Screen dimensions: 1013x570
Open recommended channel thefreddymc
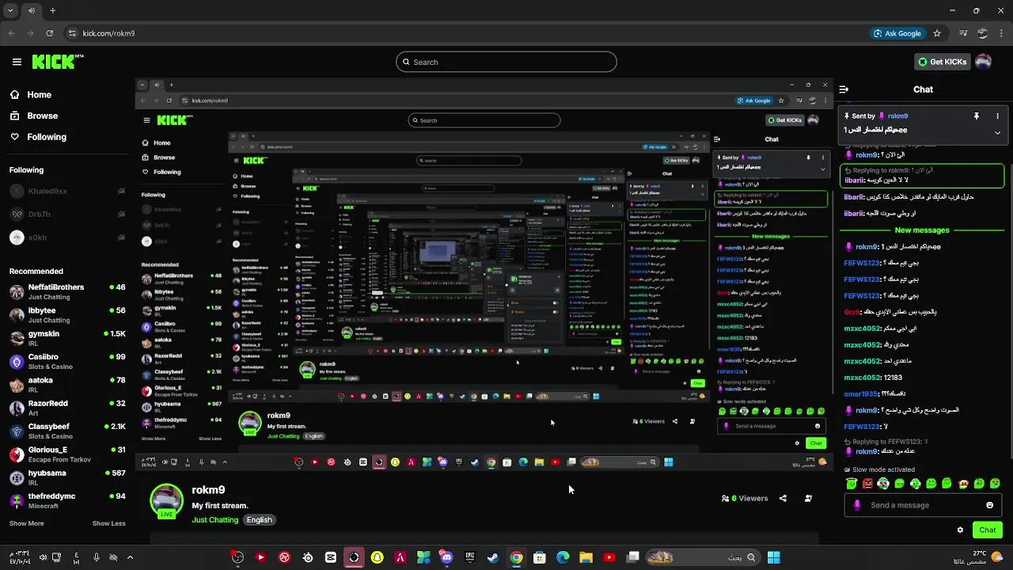pyautogui.click(x=67, y=500)
